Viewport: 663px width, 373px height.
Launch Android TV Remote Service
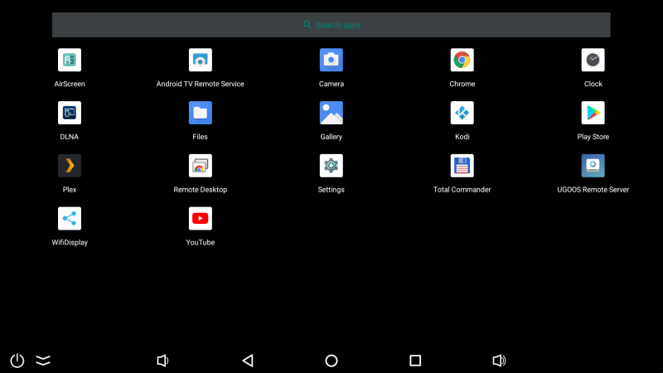click(x=200, y=60)
